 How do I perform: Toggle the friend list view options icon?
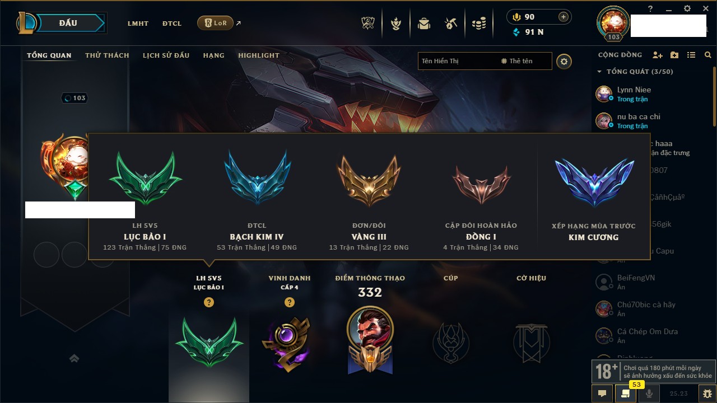691,55
